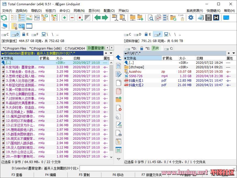Click the red star select-all icon
Viewport: 237px width, 178px height.
[80, 18]
